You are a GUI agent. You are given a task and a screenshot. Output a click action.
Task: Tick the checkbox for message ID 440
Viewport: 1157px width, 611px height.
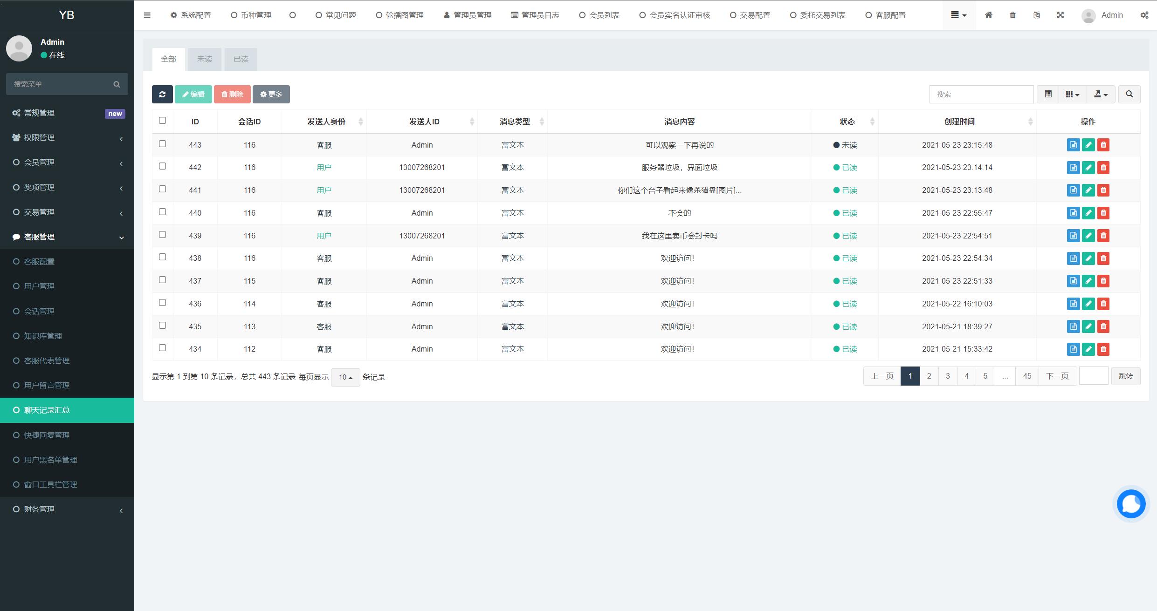tap(162, 212)
